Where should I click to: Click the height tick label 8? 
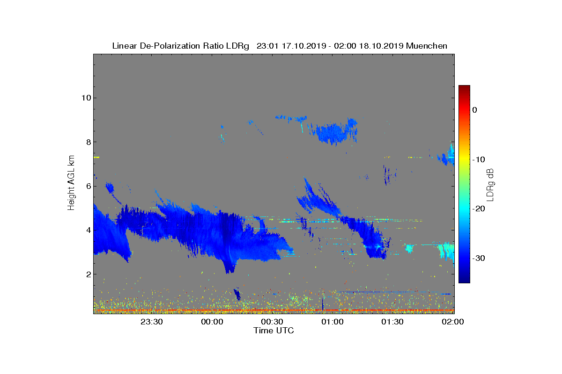(x=89, y=142)
